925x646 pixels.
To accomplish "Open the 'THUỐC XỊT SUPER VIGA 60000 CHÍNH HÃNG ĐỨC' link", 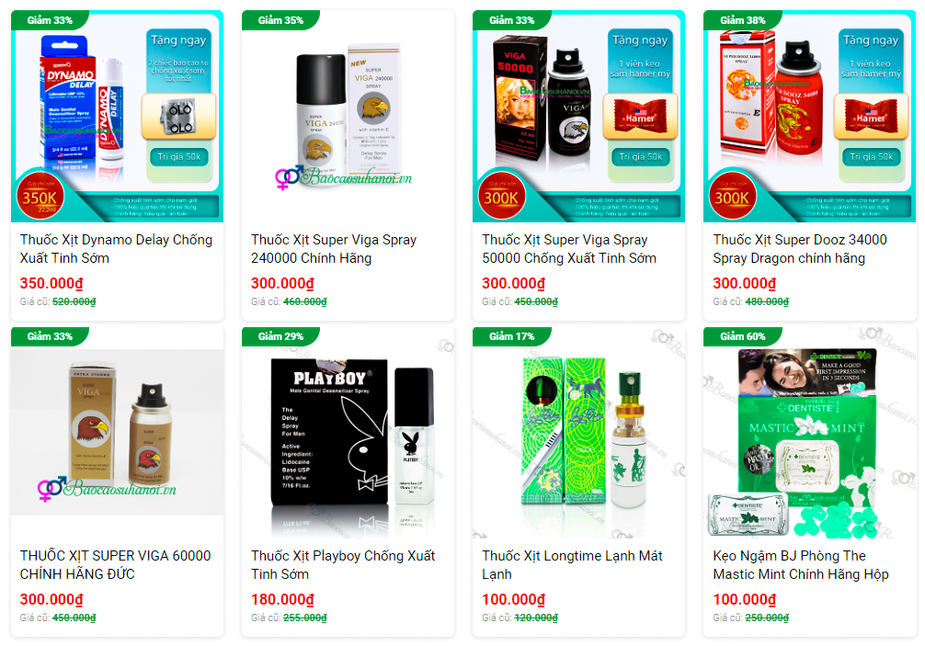I will coord(116,564).
